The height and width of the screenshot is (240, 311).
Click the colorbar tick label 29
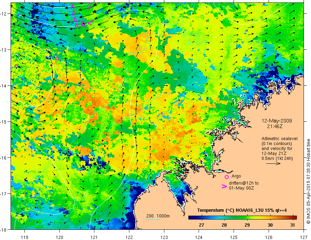click(247, 225)
